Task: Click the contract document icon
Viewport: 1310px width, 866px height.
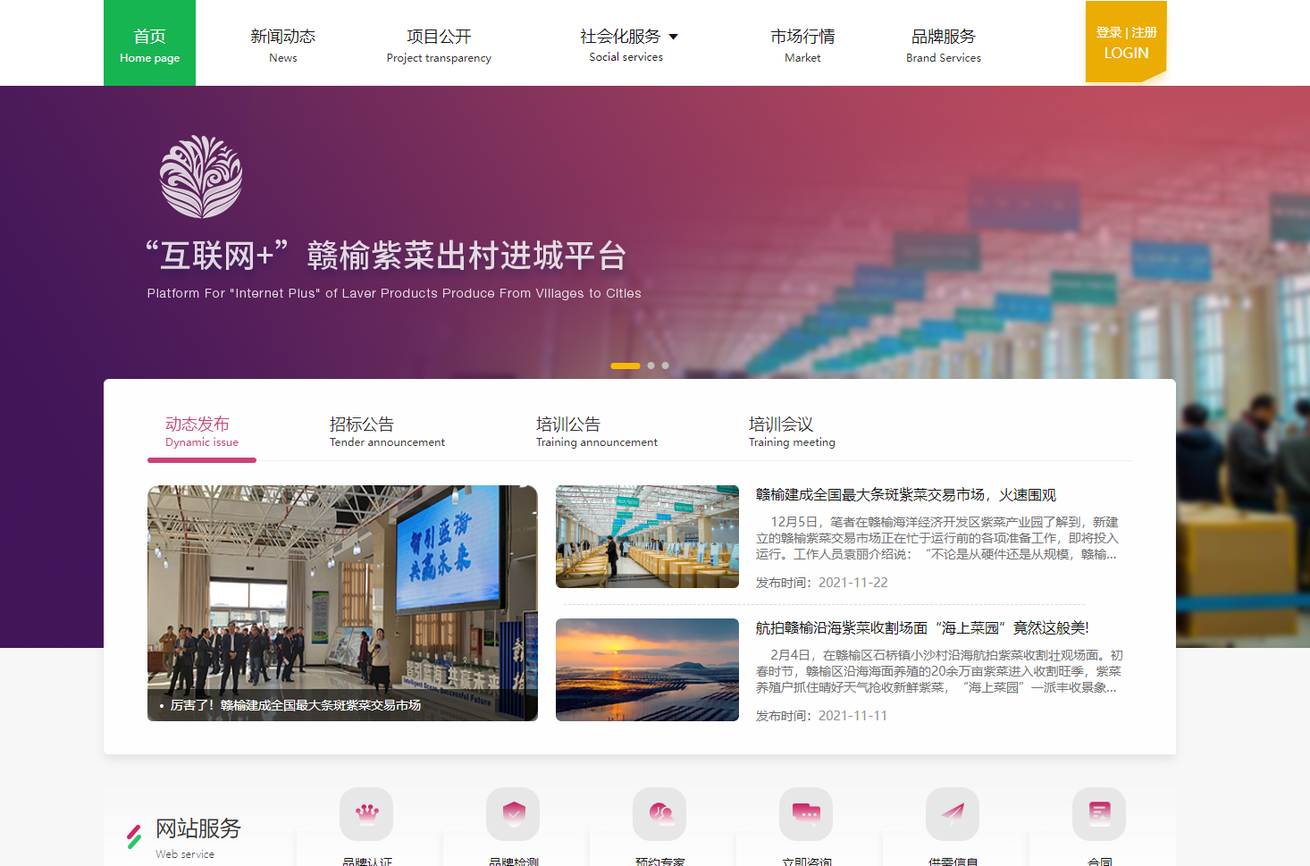Action: pos(1099,813)
